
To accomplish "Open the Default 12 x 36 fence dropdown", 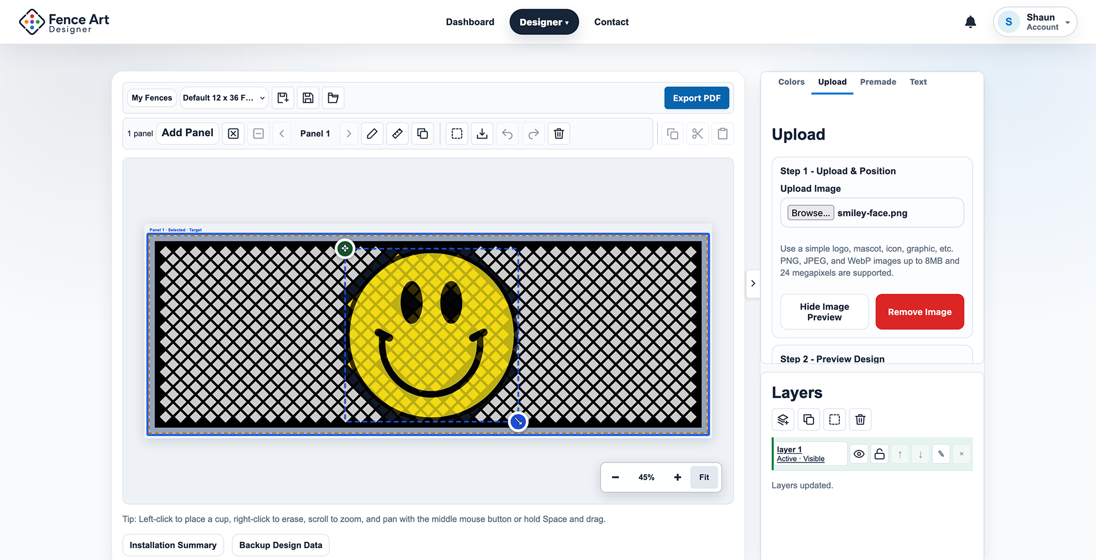I will pos(224,98).
